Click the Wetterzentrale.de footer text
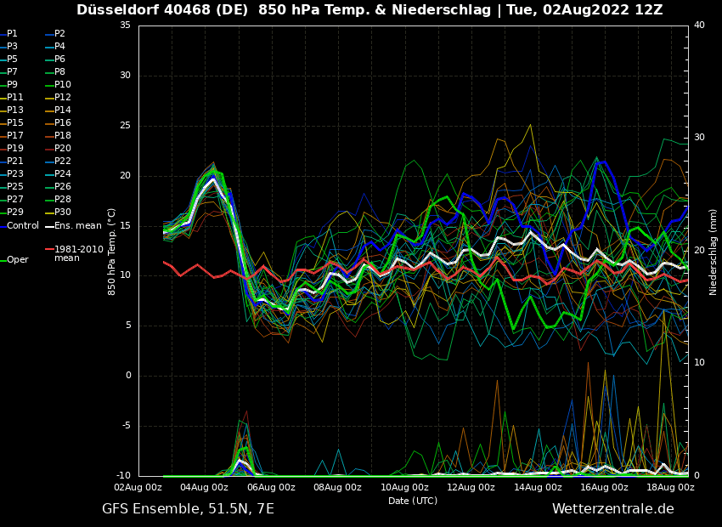The width and height of the screenshot is (722, 527). pyautogui.click(x=612, y=509)
